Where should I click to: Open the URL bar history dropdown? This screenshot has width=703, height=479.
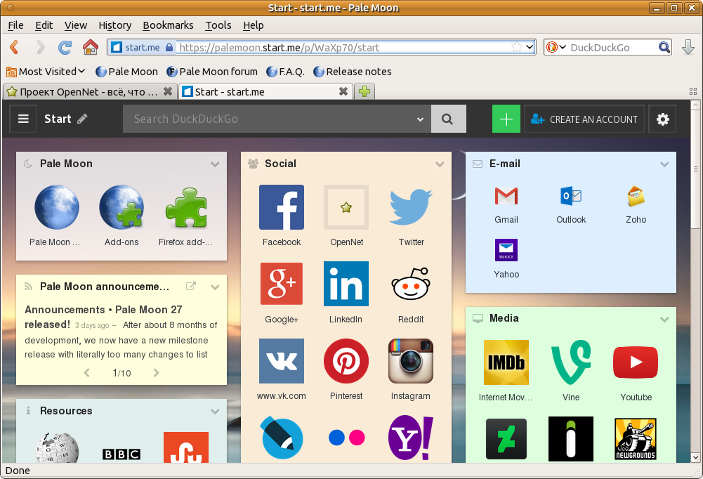[x=530, y=46]
